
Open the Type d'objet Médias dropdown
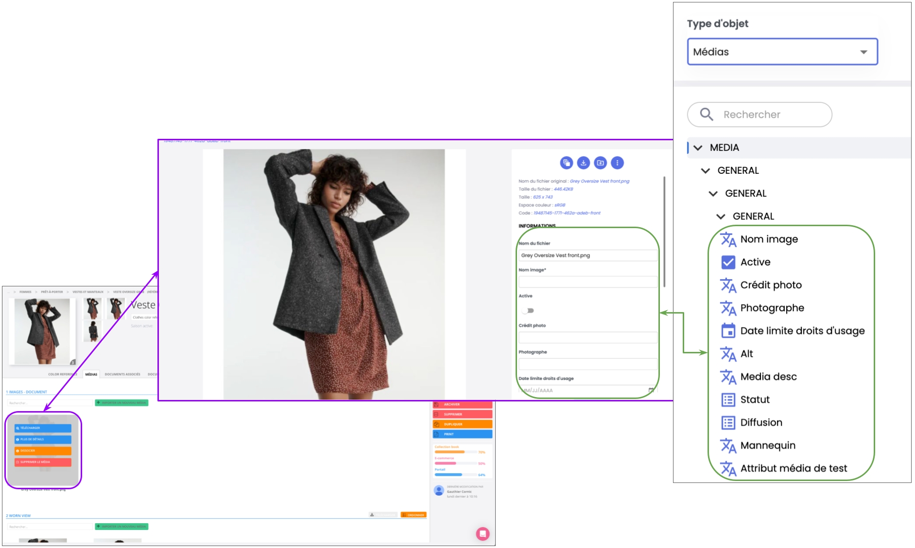[782, 51]
